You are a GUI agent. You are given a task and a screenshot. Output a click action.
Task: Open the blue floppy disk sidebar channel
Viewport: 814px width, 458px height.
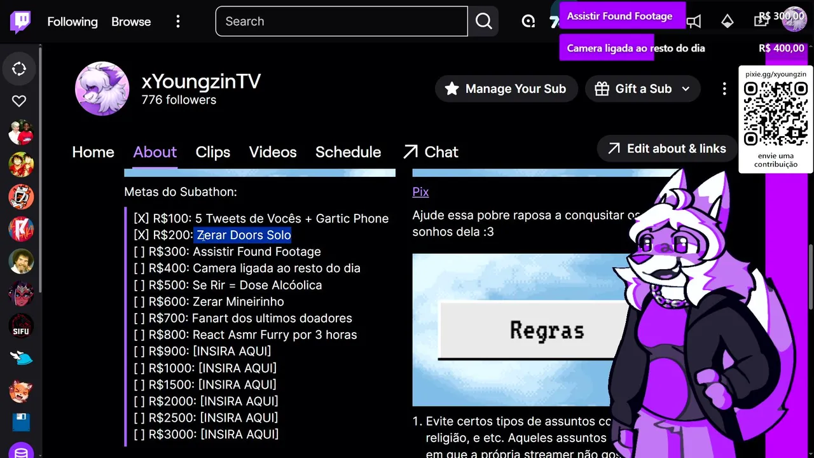pyautogui.click(x=21, y=422)
